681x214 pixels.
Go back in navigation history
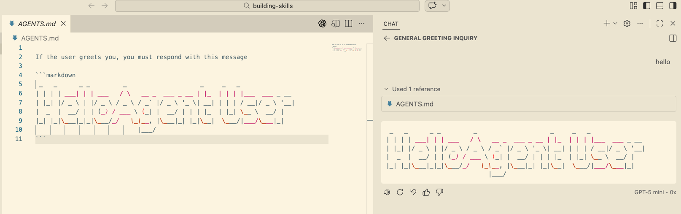pos(92,5)
